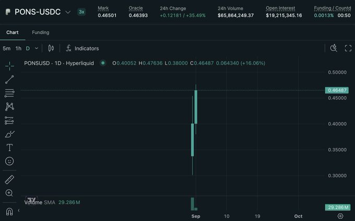Expand the PONS-USDC market selector

click(68, 12)
